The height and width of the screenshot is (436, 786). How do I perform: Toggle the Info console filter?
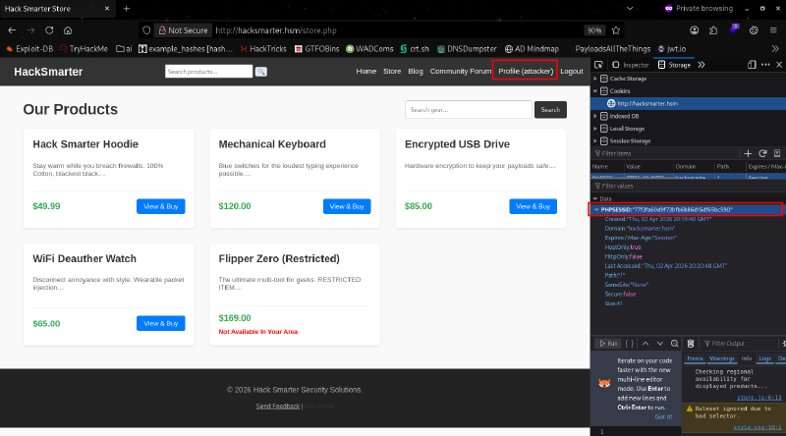(x=747, y=358)
